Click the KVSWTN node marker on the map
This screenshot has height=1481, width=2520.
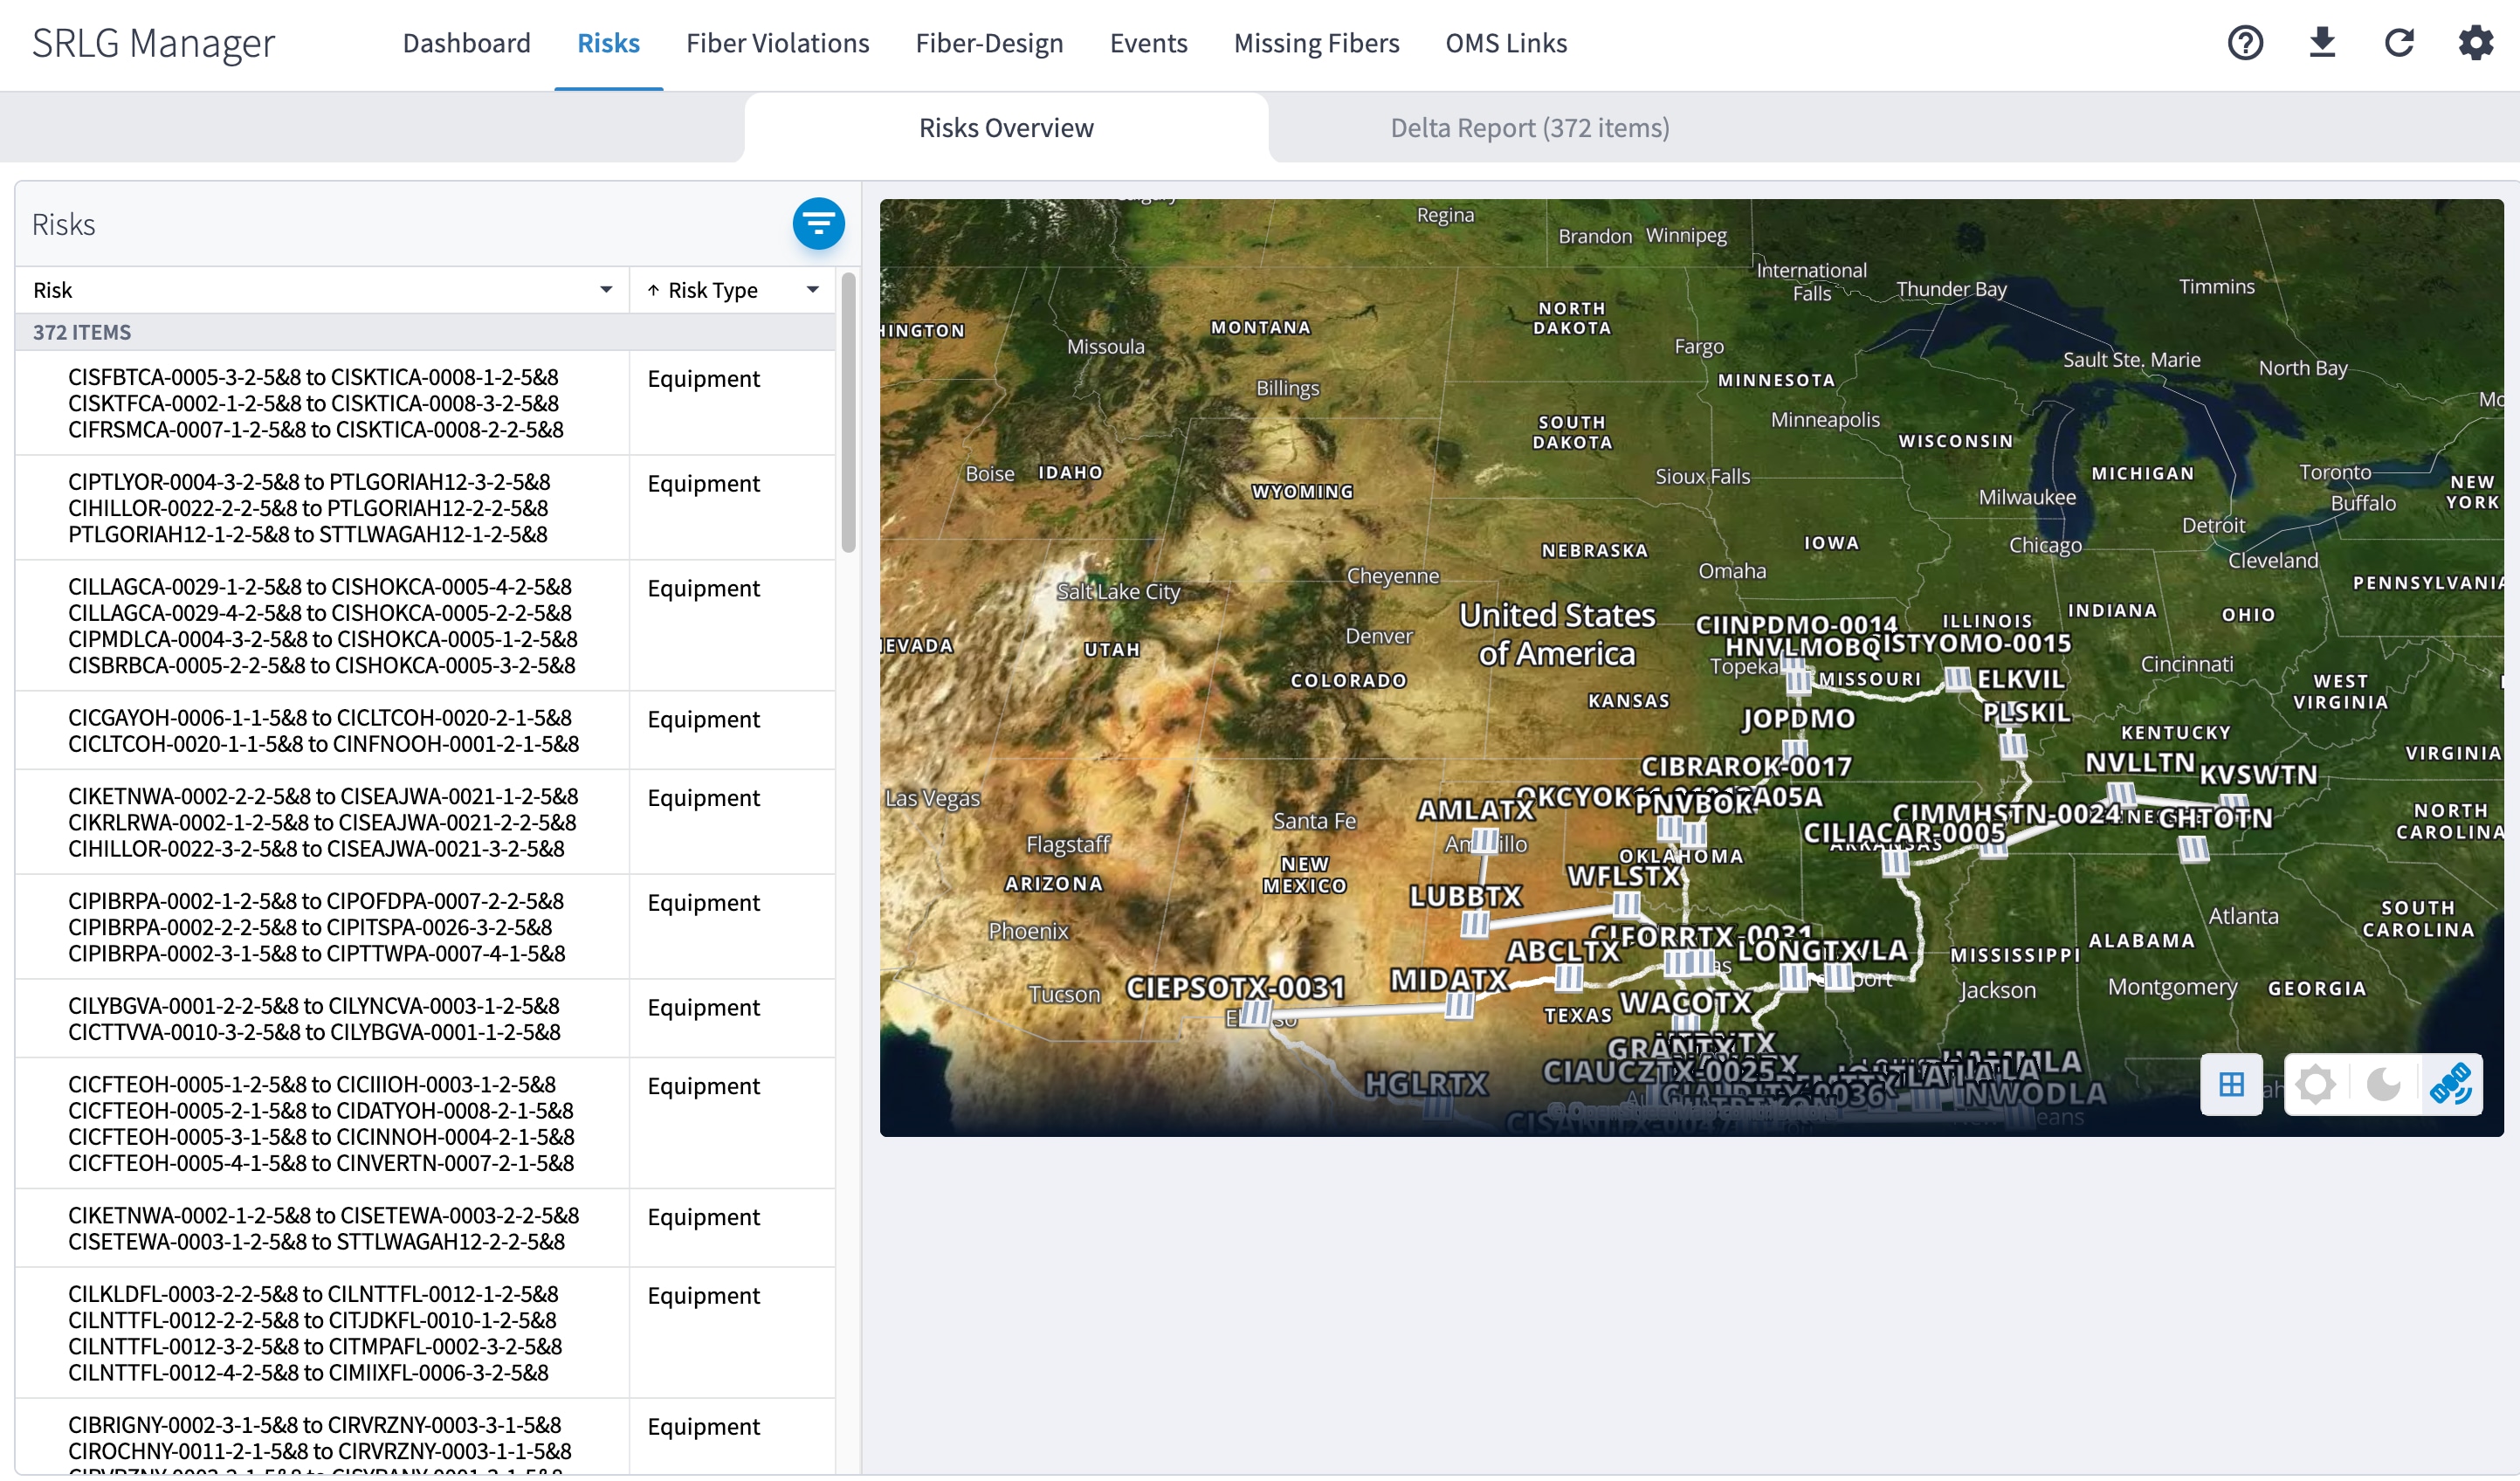click(2233, 803)
